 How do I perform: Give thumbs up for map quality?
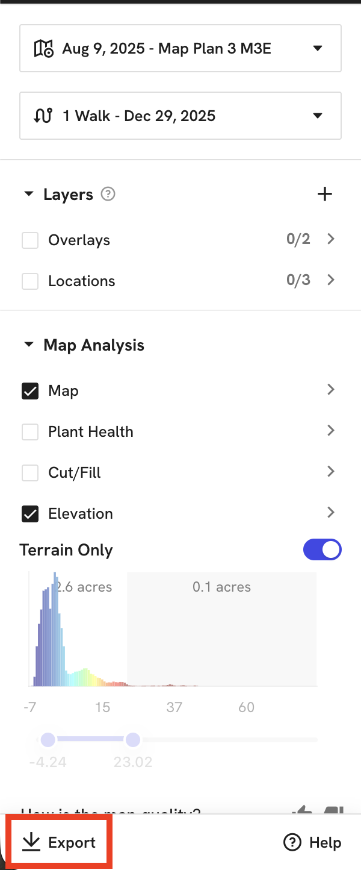pos(306,810)
